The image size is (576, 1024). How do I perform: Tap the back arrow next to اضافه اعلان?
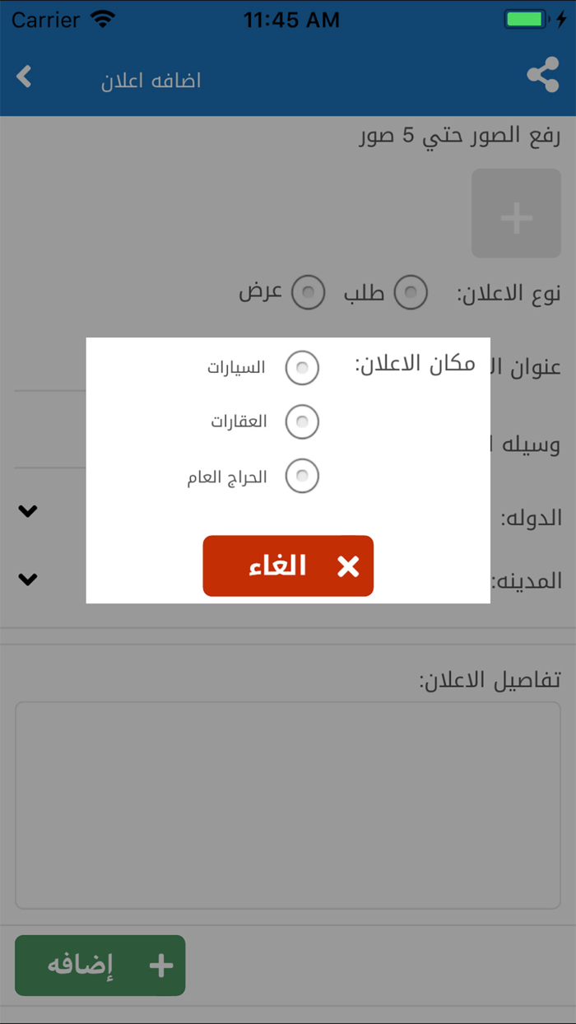[x=24, y=77]
